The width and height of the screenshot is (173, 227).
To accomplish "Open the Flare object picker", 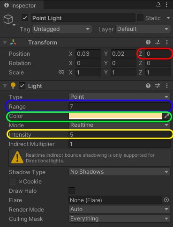I will (166, 200).
